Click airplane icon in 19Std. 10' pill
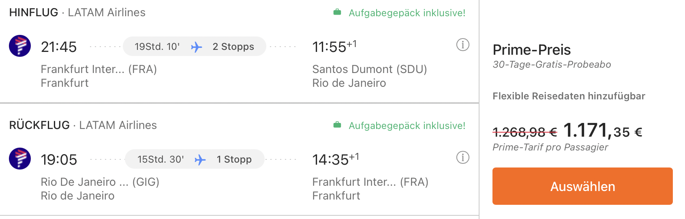Viewport: 685px width, 219px height. pyautogui.click(x=197, y=47)
